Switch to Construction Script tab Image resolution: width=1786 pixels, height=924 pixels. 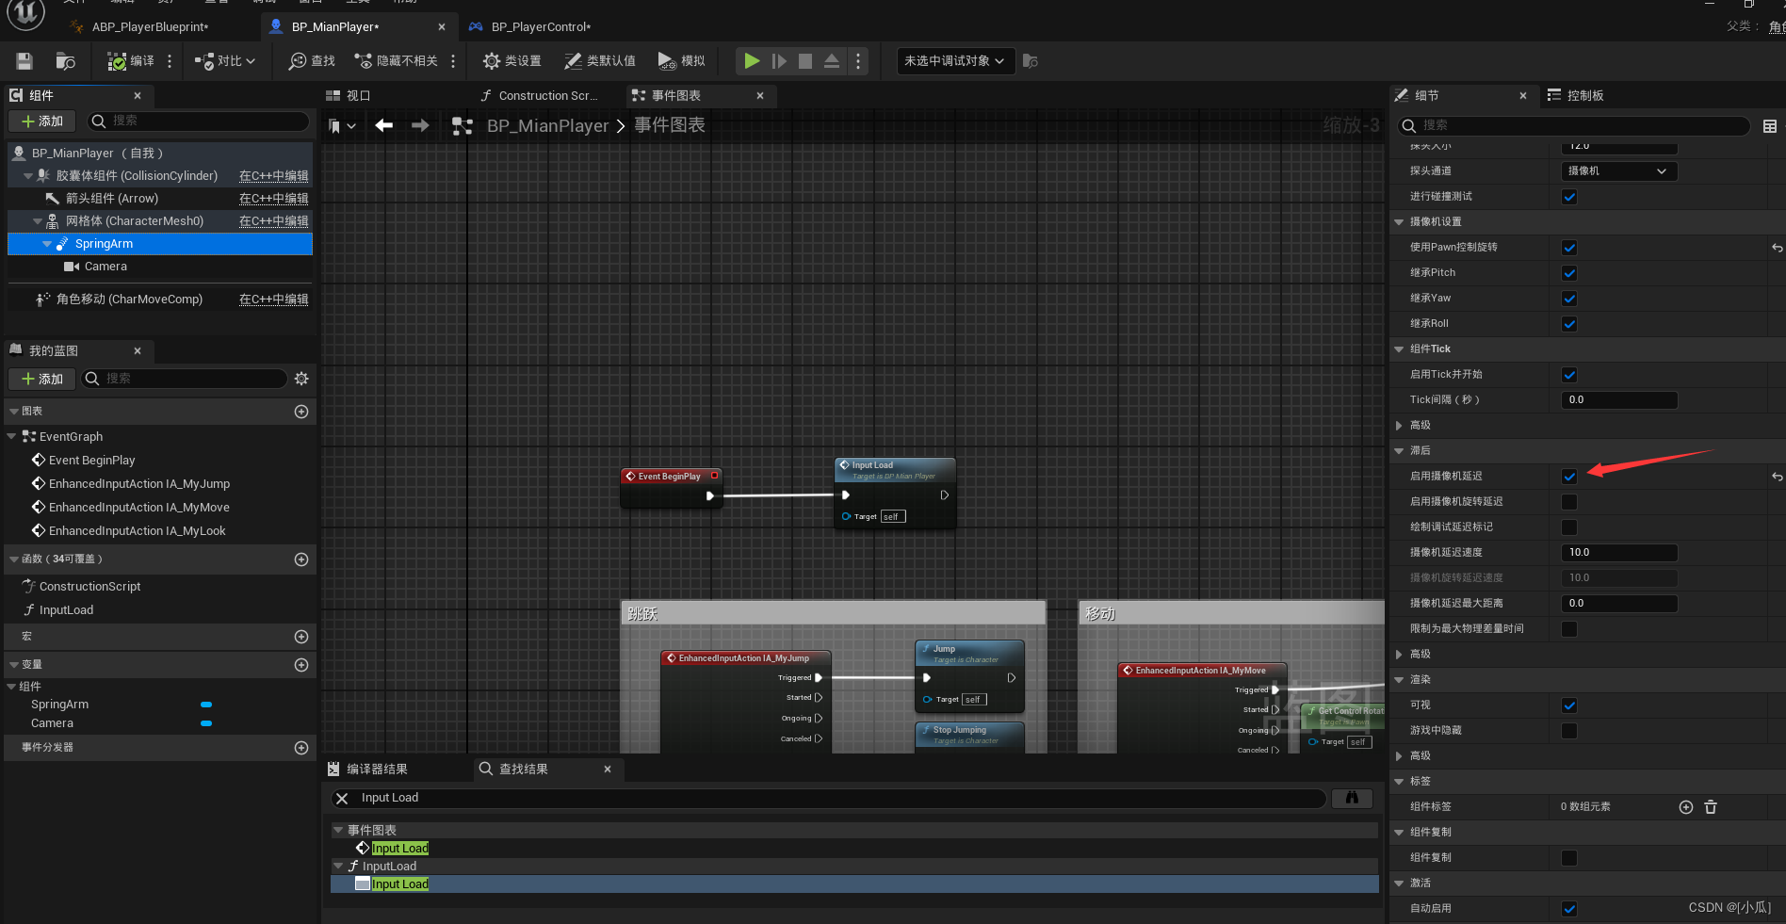[x=539, y=96]
